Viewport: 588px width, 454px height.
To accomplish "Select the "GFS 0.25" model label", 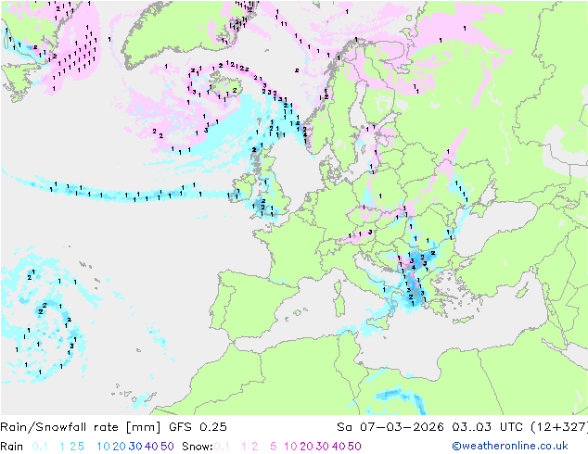I will [198, 427].
